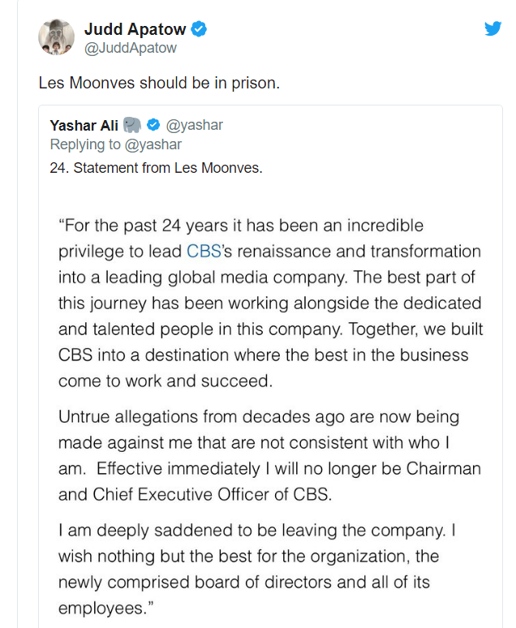Screen dimensions: 516x628
Task: Open Judd Apatow's profile avatar
Action: [x=57, y=37]
